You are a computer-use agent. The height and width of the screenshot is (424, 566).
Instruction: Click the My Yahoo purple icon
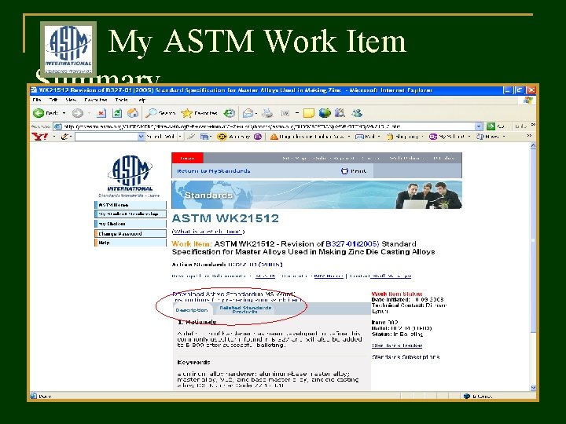[x=433, y=137]
